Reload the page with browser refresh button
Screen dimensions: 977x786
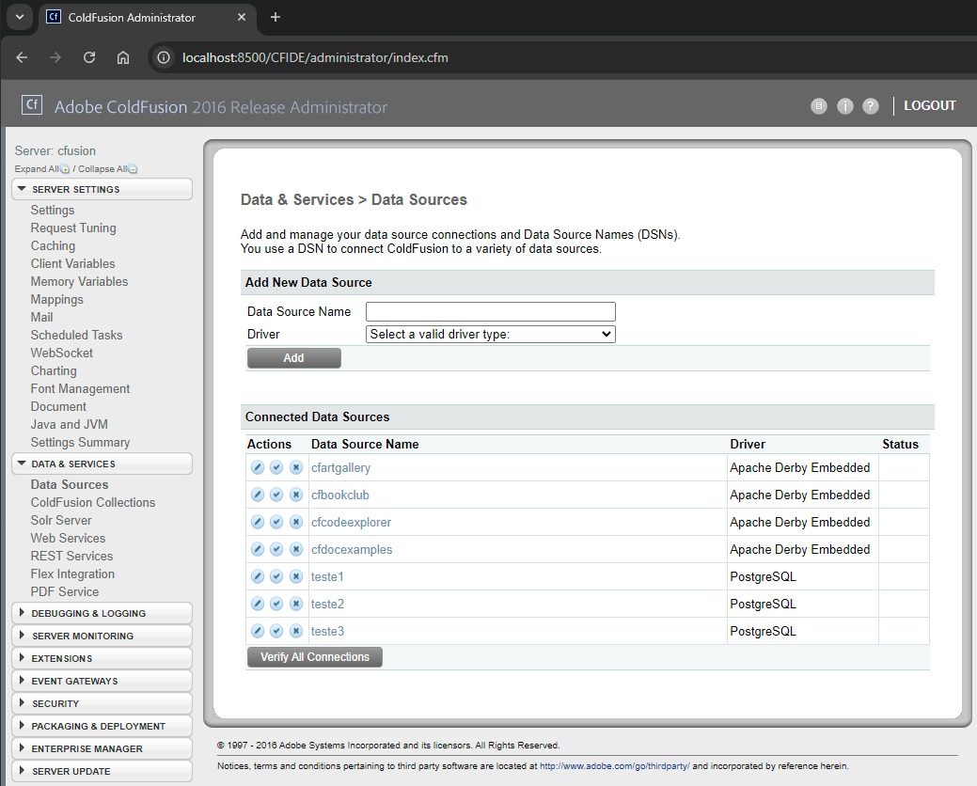(x=89, y=57)
